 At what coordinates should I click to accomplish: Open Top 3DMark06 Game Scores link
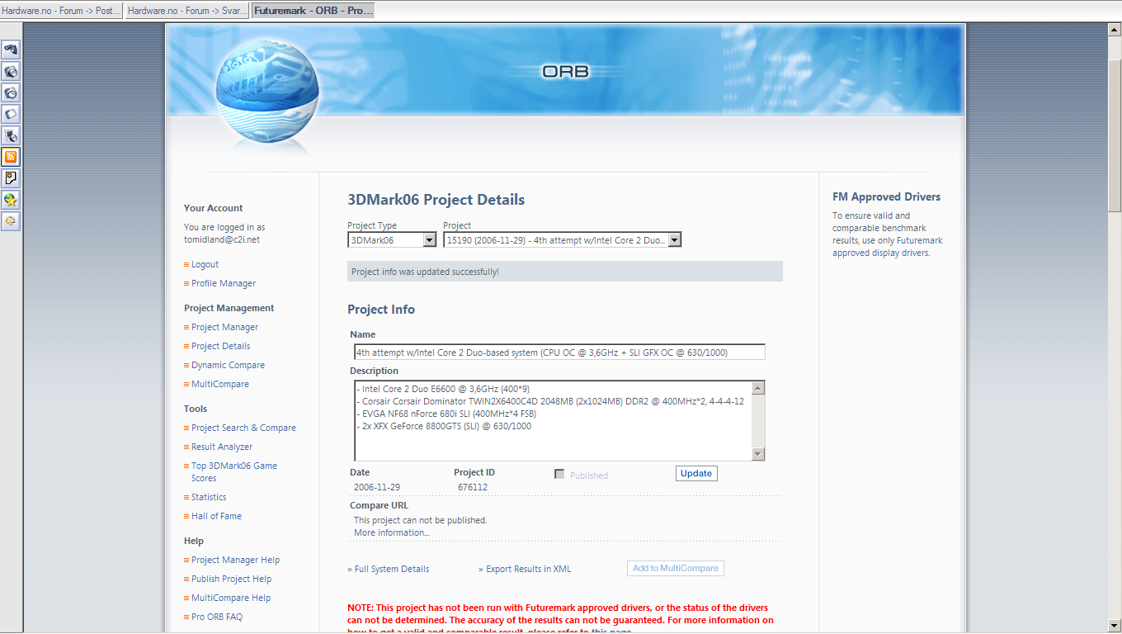point(234,472)
